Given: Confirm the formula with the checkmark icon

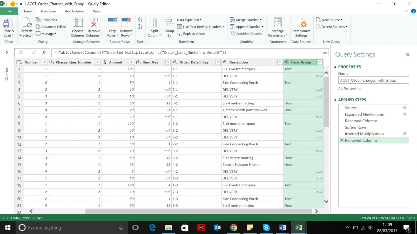Looking at the screenshot, I should pos(33,53).
